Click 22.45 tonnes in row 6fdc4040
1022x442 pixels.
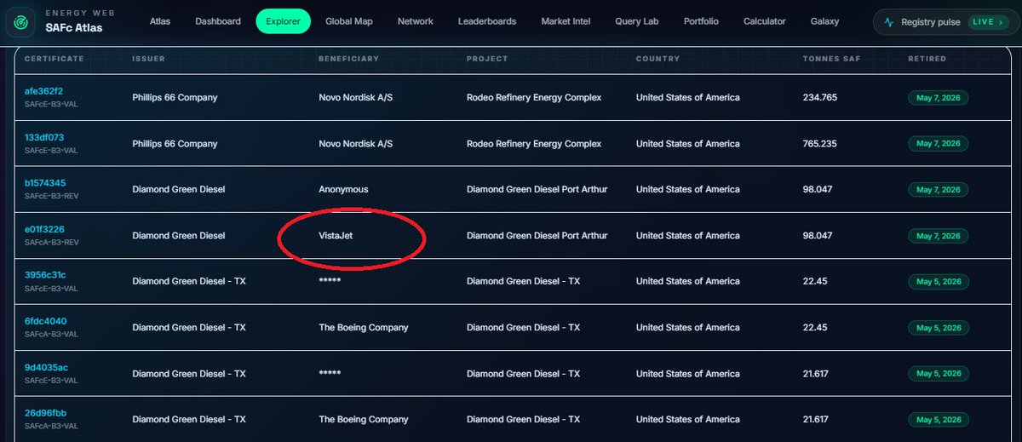tap(815, 328)
